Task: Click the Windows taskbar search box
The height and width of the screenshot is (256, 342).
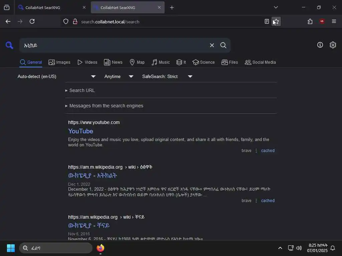Action: click(x=56, y=248)
